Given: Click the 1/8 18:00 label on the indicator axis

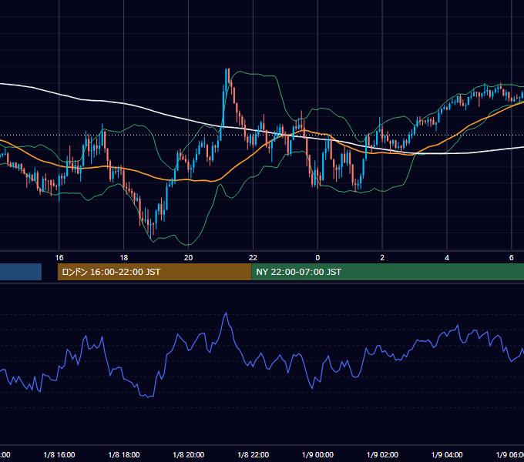Looking at the screenshot, I should 124,455.
